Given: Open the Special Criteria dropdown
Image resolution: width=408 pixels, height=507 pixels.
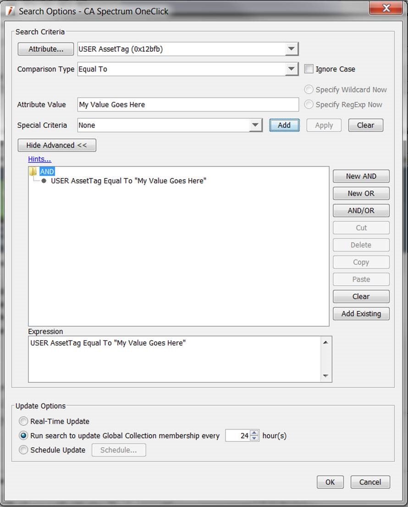Looking at the screenshot, I should click(255, 125).
